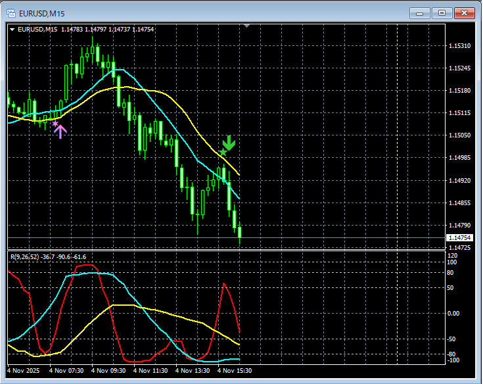Viewport: 483px width, 384px height.
Task: Click the 4 Nov 13:30 time label
Action: tap(193, 370)
